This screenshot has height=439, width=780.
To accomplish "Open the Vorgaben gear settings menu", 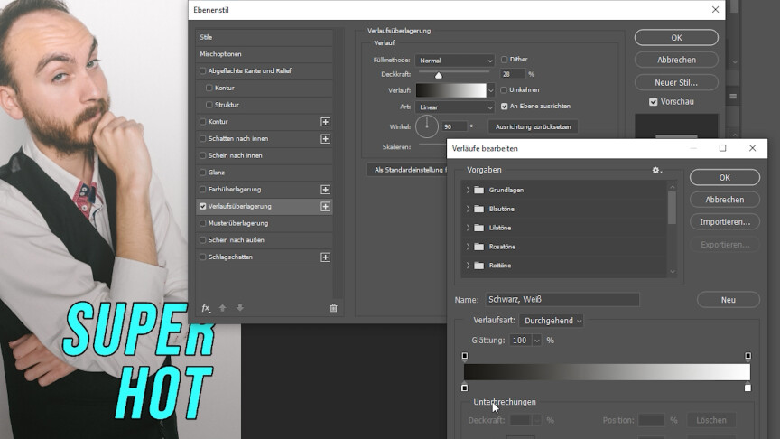I will click(x=656, y=170).
